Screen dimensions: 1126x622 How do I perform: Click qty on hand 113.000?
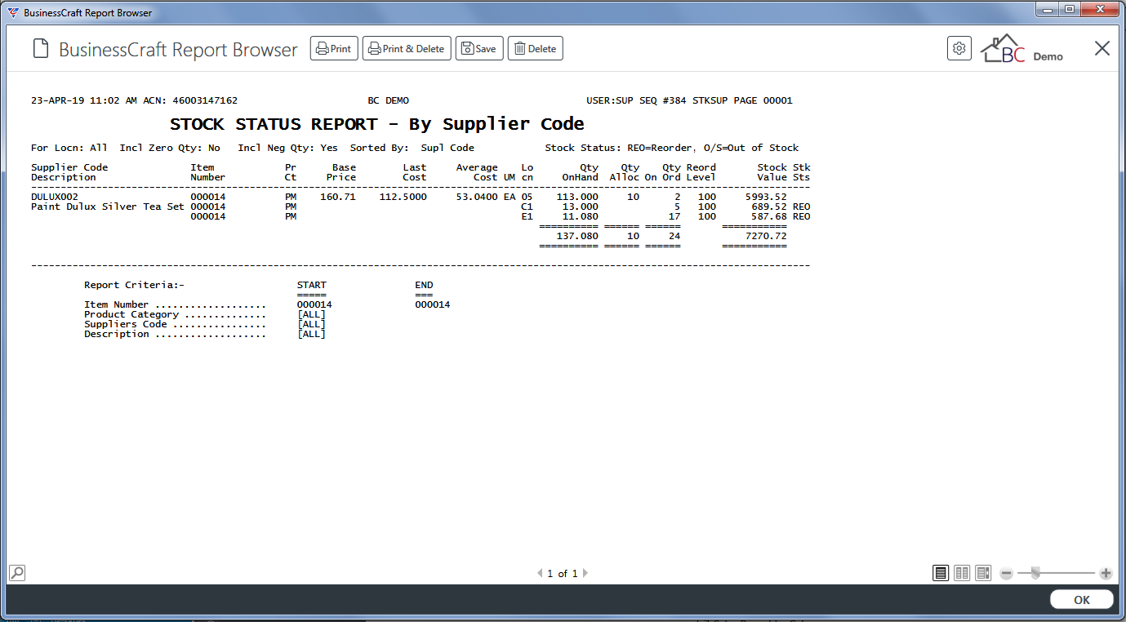coord(577,198)
